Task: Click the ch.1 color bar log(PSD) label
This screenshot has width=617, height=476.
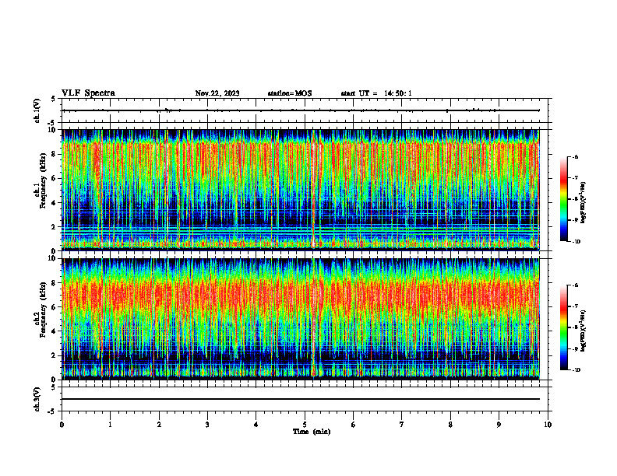Action: point(584,203)
